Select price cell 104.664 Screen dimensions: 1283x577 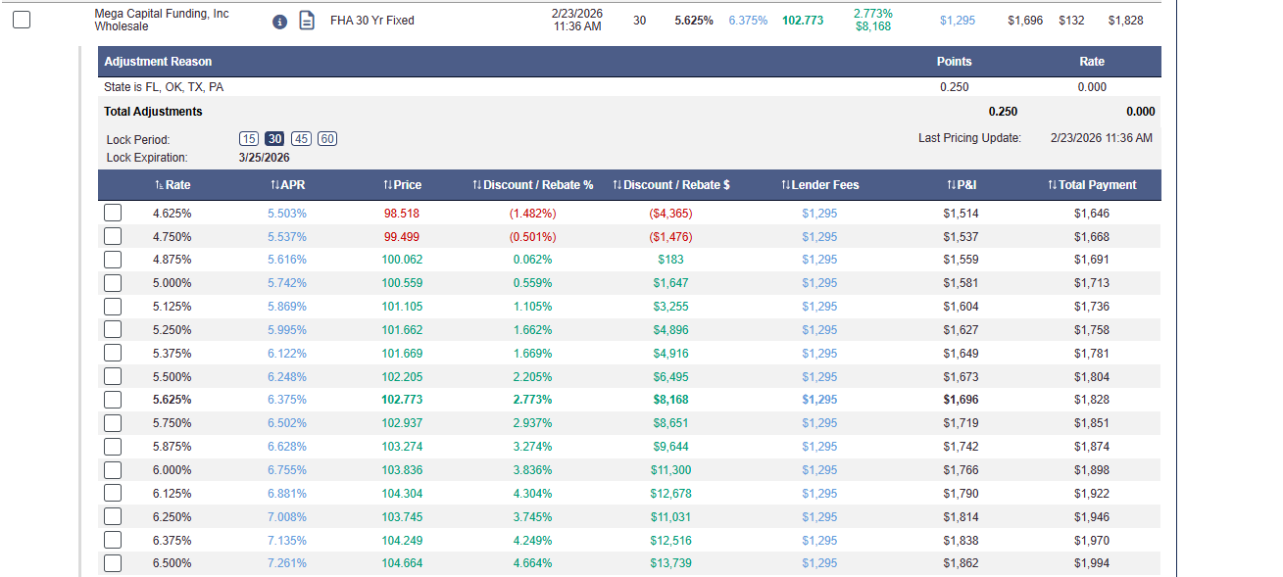click(402, 563)
